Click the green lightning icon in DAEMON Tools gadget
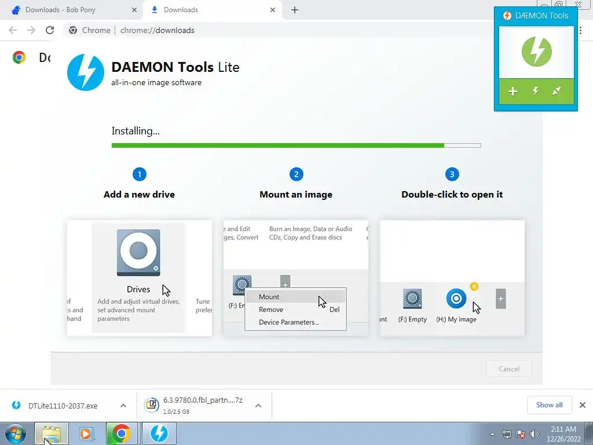Screen dimensions: 593x445 pos(536,52)
